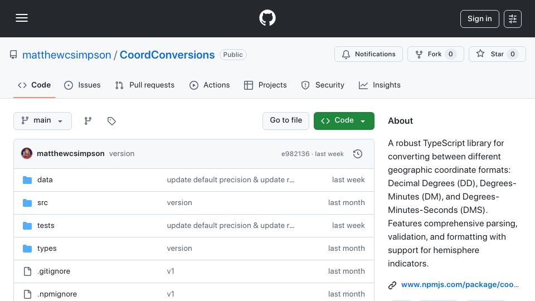The image size is (535, 301).
Task: Click the data folder icon
Action: [27, 180]
